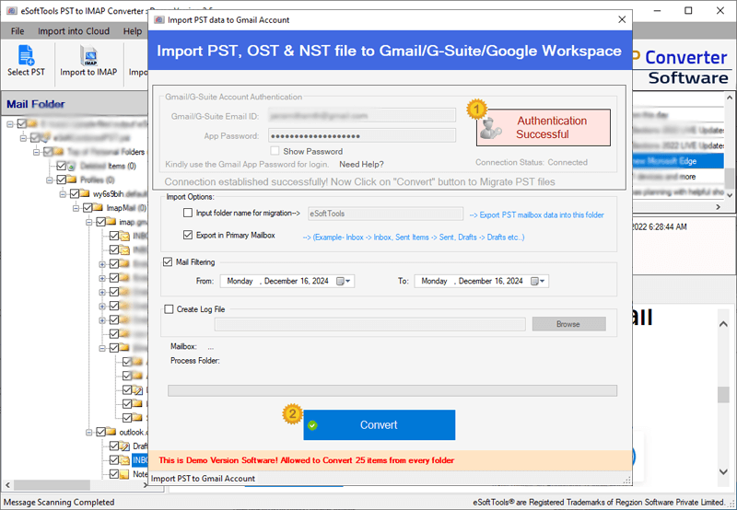Uncheck the Note folder checkbox
This screenshot has width=737, height=510.
pos(113,474)
